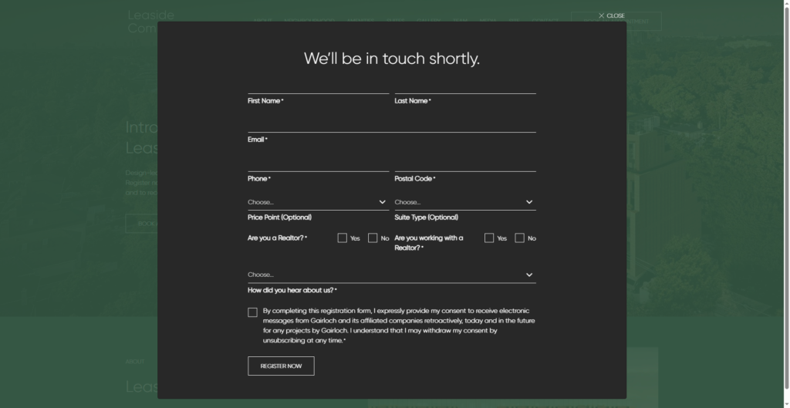Click the Postal Code input field
The height and width of the screenshot is (408, 790).
pyautogui.click(x=465, y=164)
